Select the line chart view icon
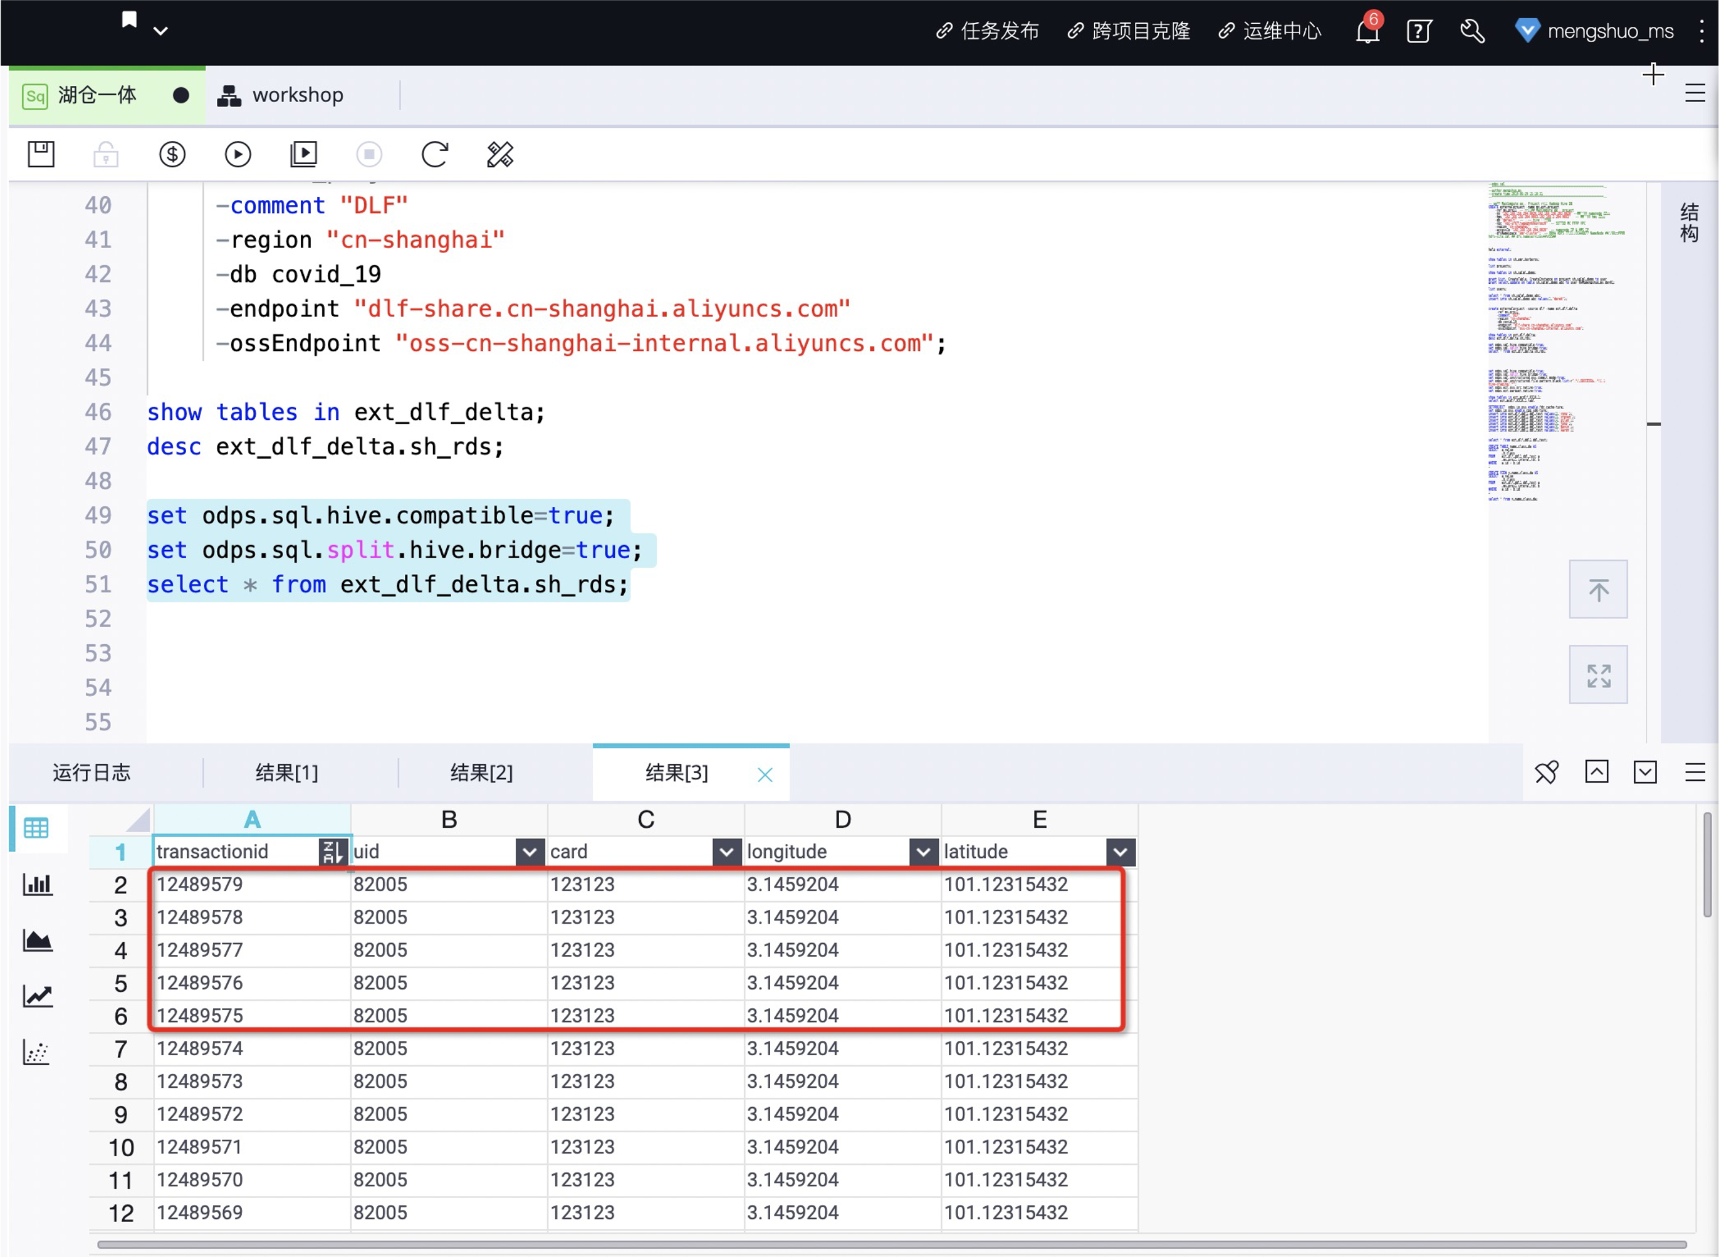The height and width of the screenshot is (1257, 1719). tap(37, 996)
